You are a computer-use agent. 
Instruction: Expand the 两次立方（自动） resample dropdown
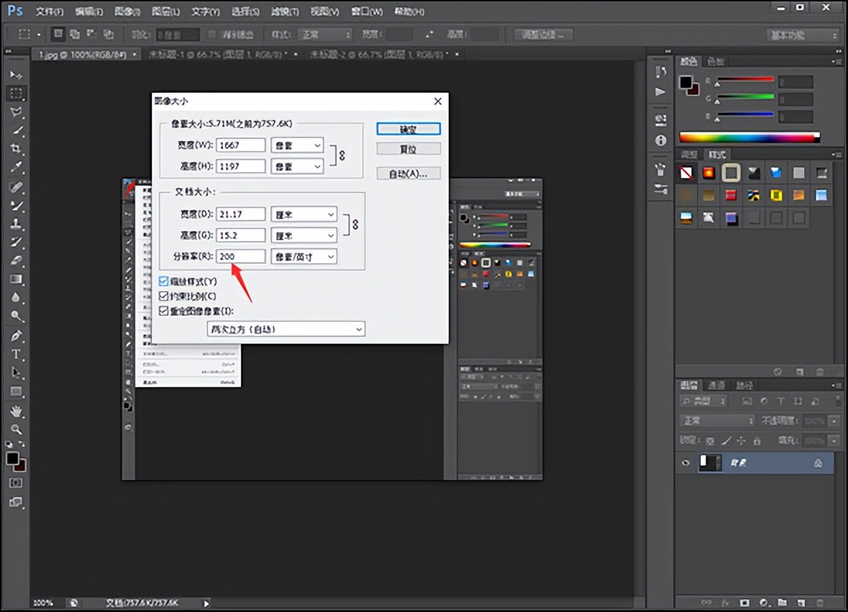[x=285, y=329]
